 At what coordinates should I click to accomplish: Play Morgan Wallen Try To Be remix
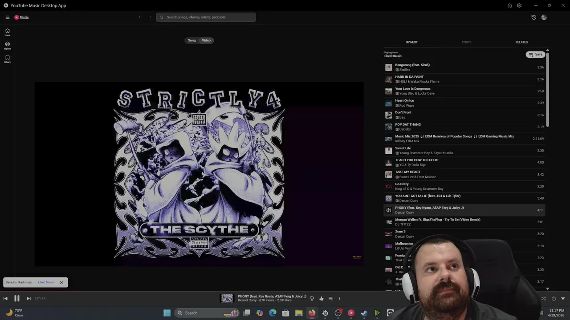[x=464, y=222]
